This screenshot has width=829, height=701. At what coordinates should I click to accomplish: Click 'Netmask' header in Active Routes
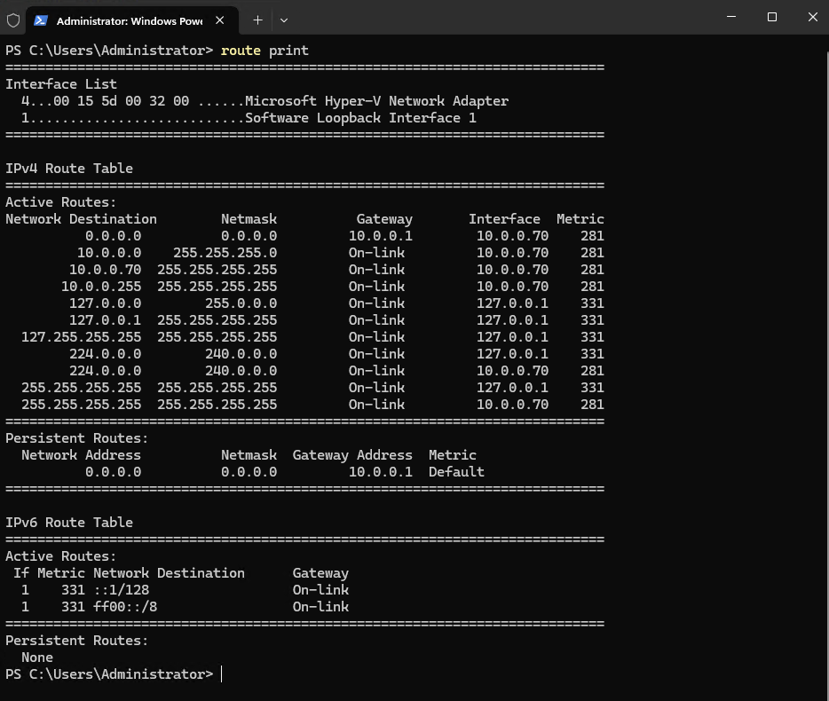tap(249, 219)
